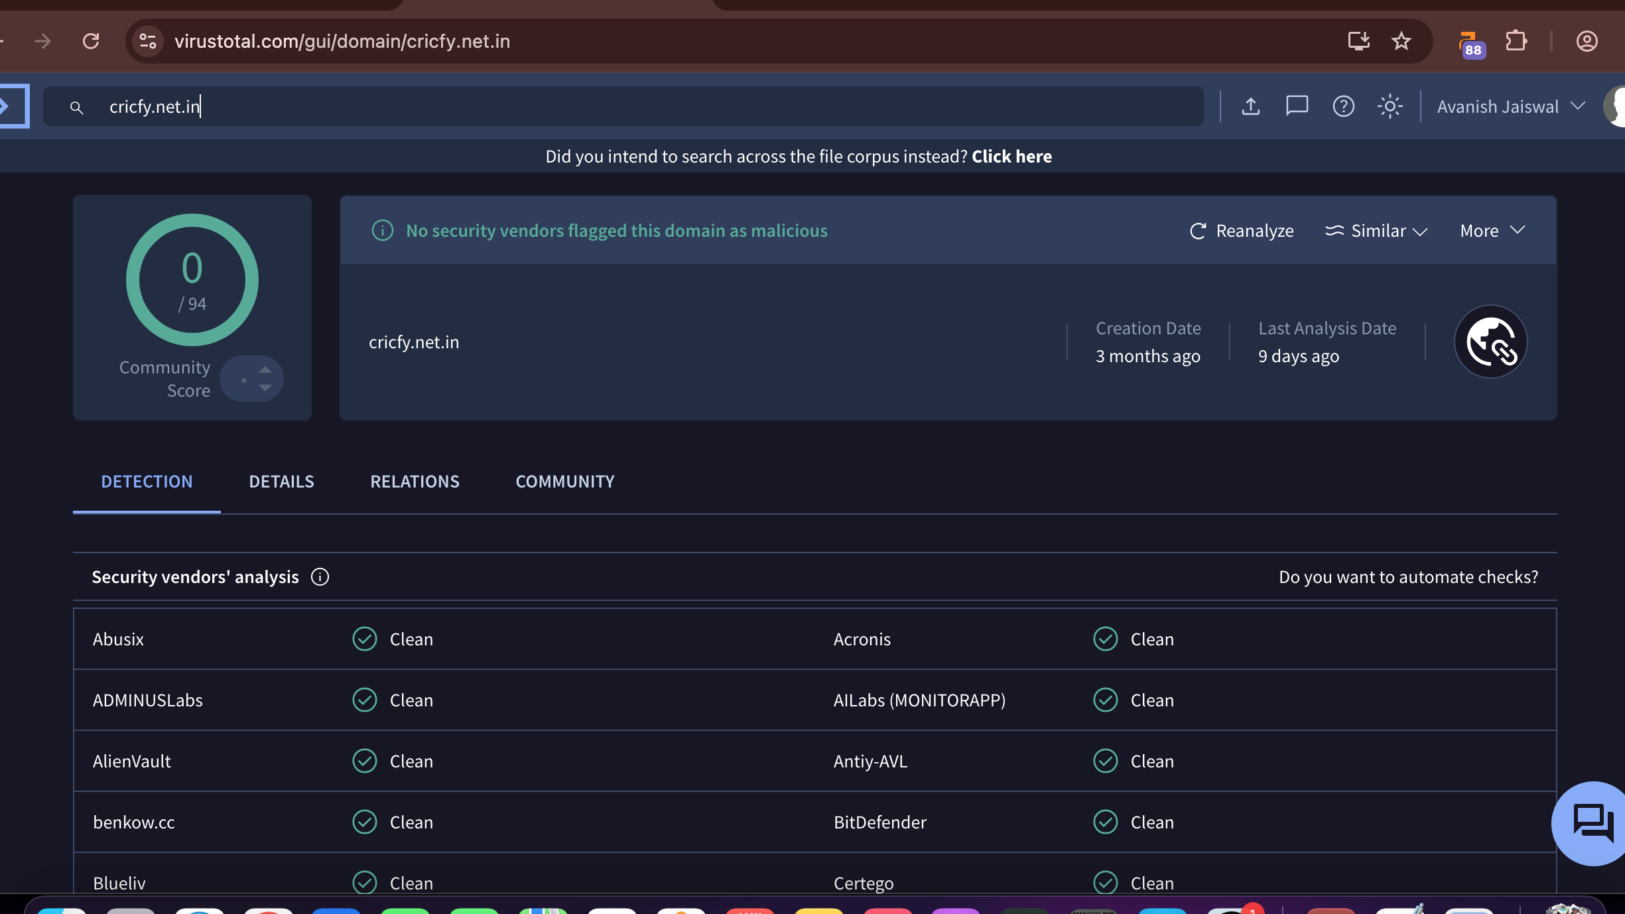Click the Antiy-AVL vendor name
This screenshot has height=914, width=1625.
[x=870, y=761]
